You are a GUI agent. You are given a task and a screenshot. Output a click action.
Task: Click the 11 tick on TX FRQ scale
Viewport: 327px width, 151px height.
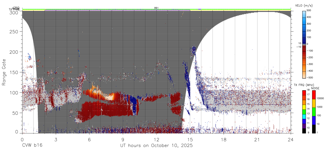pyautogui.click(x=309, y=124)
